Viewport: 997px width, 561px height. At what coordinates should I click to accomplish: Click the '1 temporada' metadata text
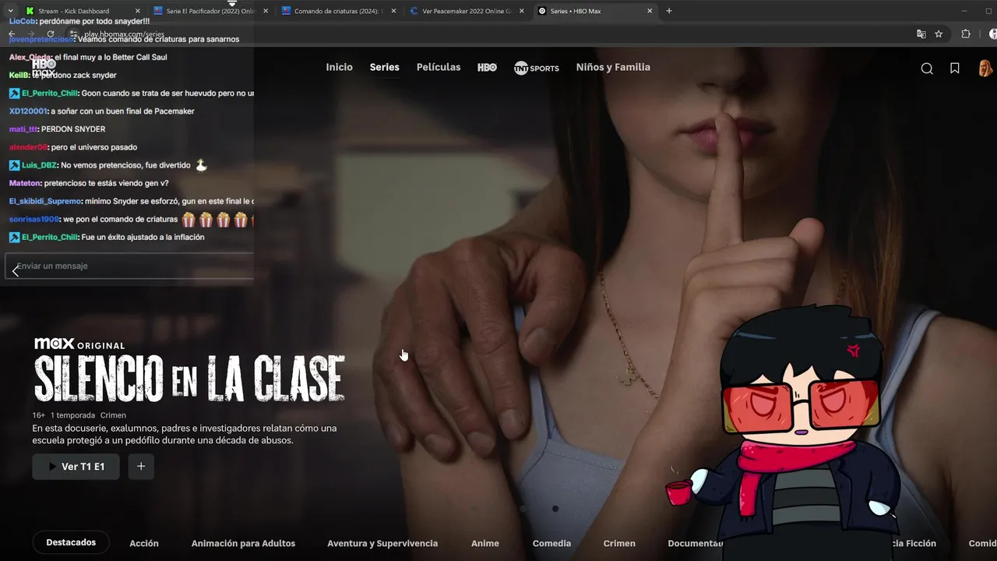[x=72, y=415]
